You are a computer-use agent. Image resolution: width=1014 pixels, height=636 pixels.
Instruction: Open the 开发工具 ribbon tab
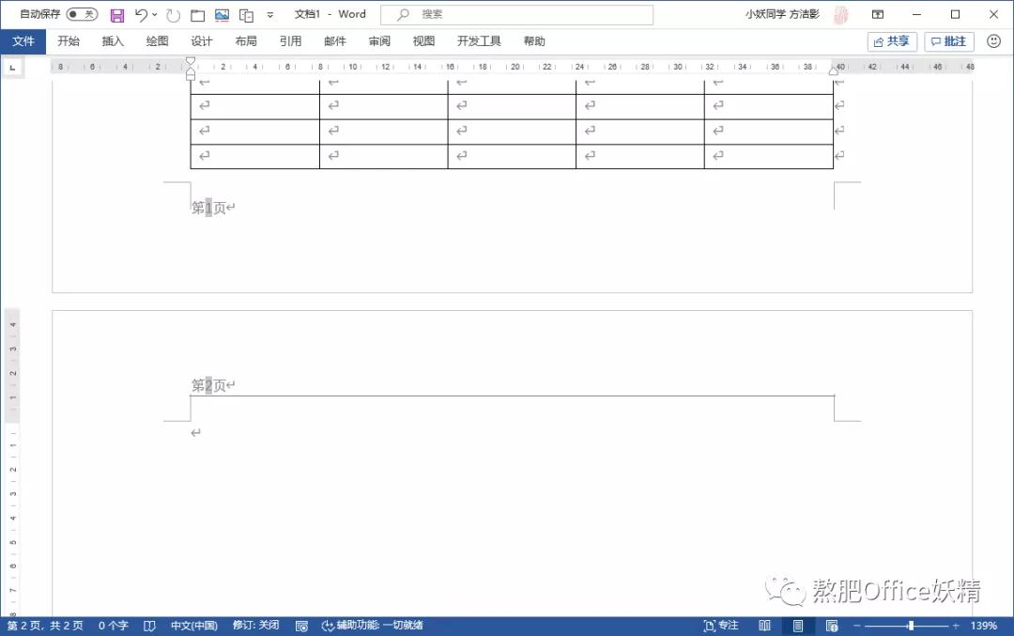(x=478, y=40)
